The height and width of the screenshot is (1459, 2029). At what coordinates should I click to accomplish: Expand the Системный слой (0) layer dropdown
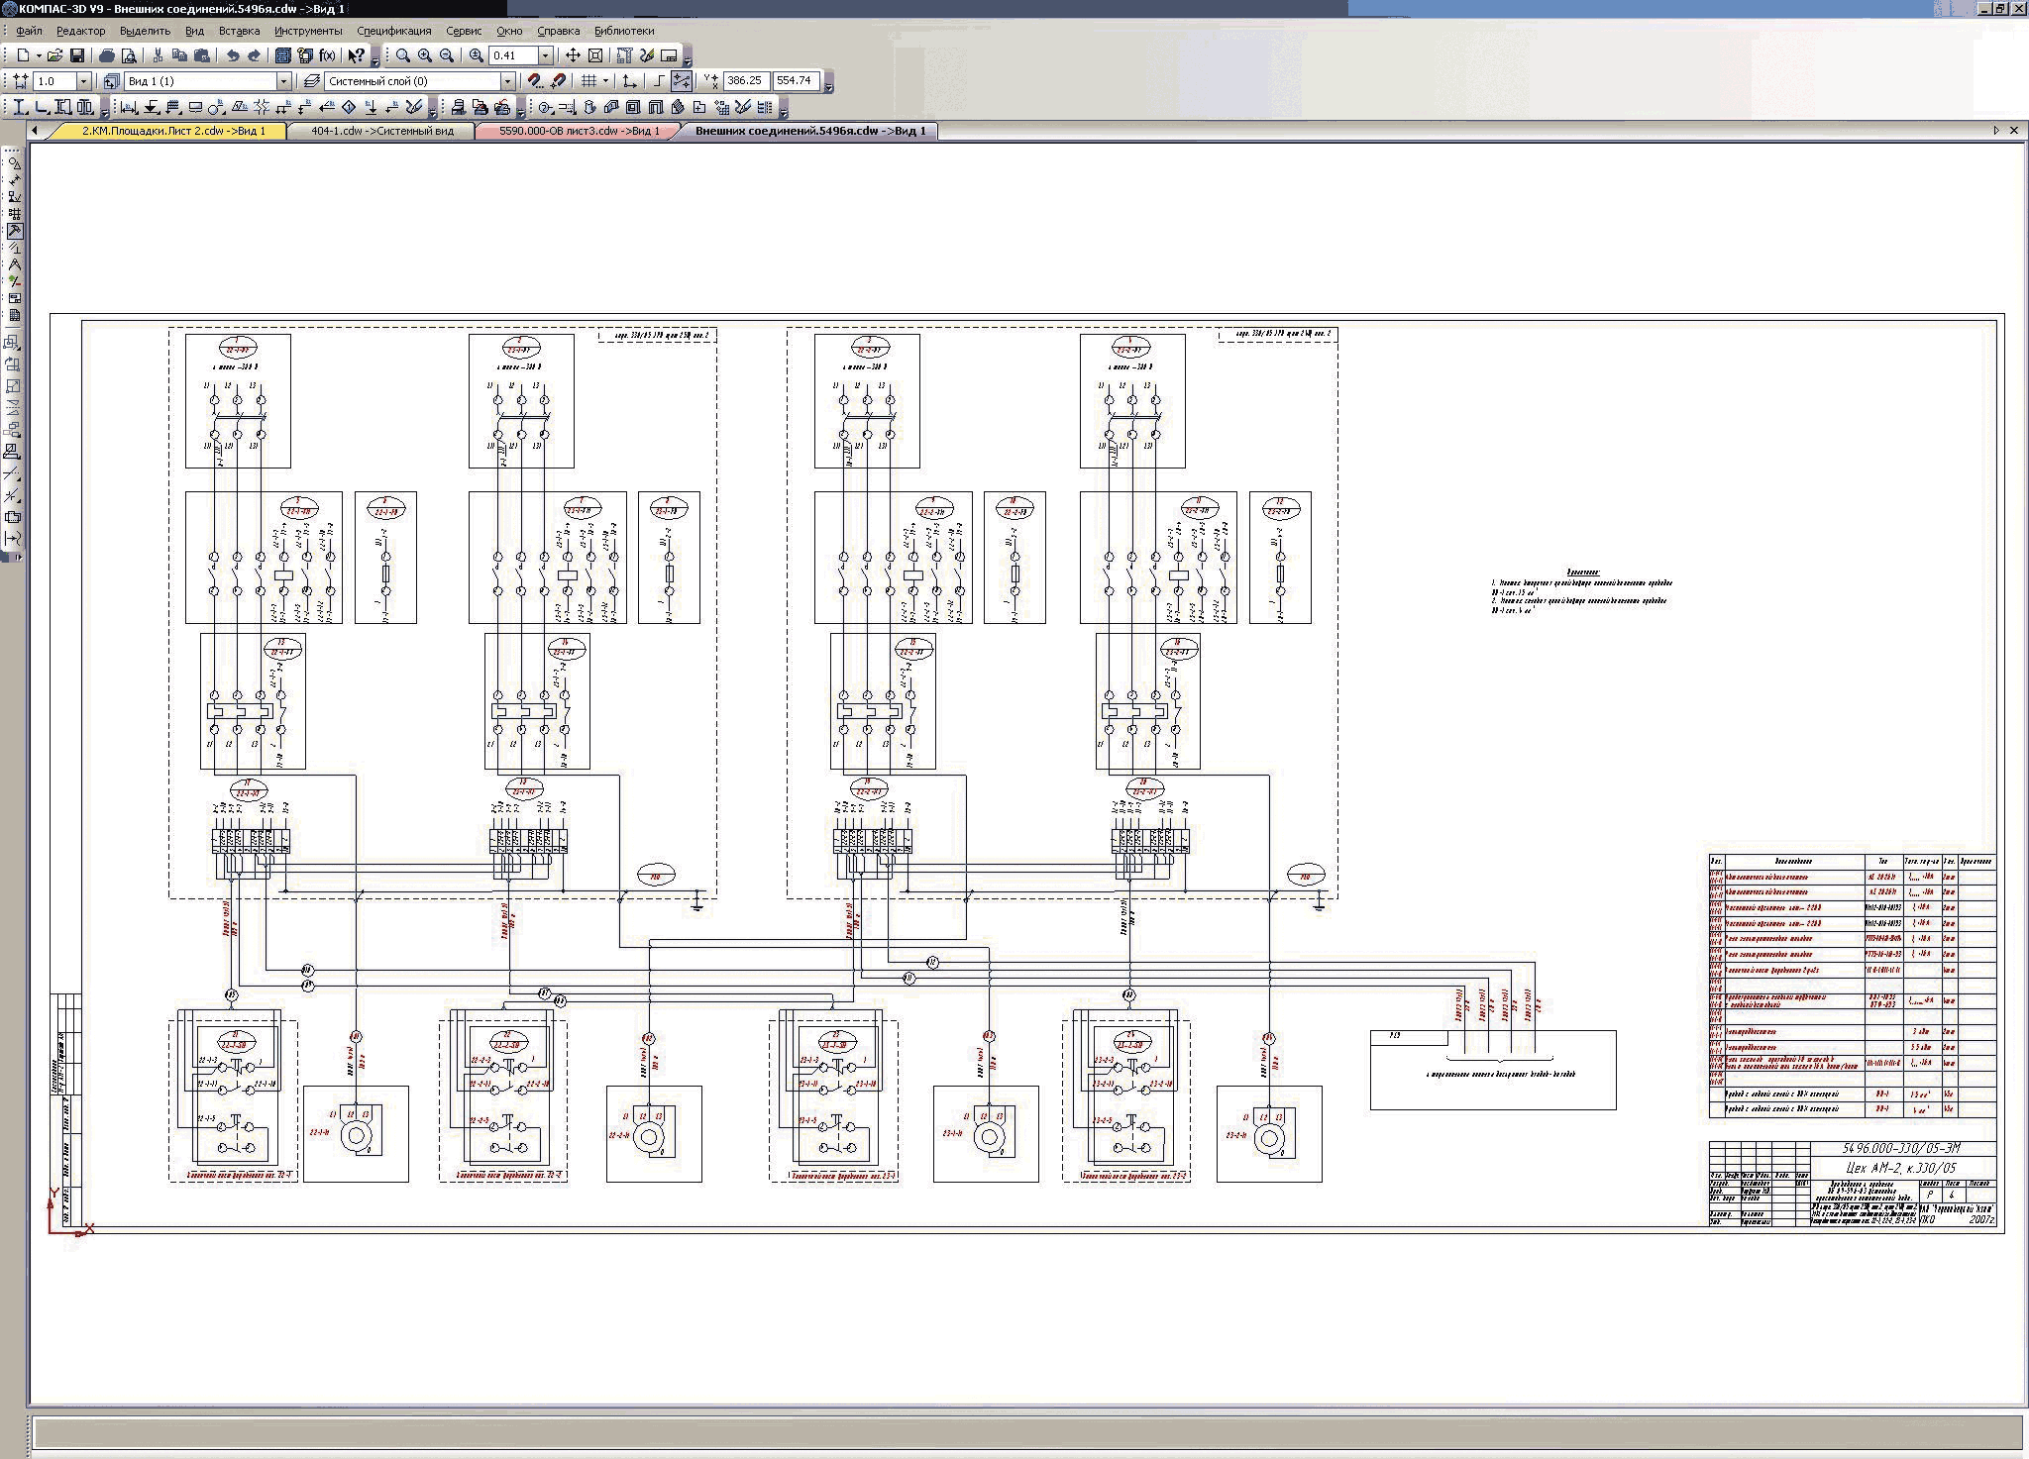point(507,81)
